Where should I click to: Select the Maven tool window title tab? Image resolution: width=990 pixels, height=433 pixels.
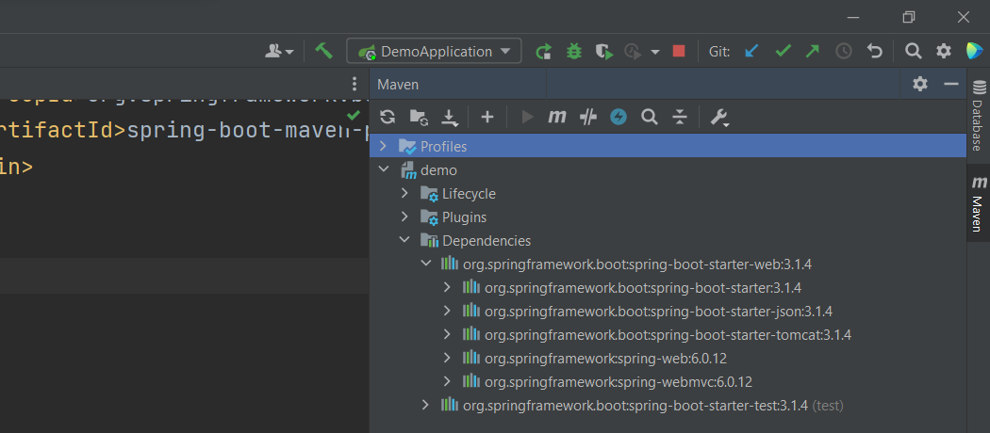coord(399,85)
